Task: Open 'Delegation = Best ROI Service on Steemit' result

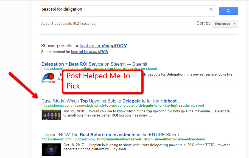Action: click(x=94, y=64)
